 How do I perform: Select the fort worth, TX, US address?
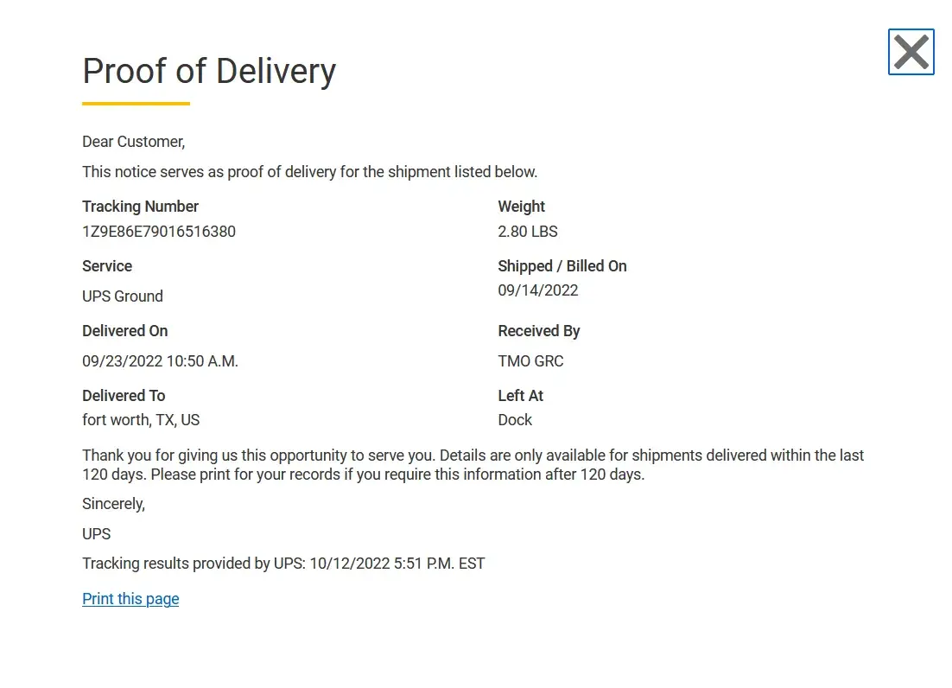click(x=141, y=420)
